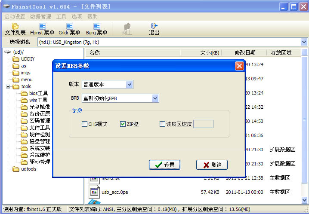Open the Burg 菜单 toolbar icon
This screenshot has width=309, height=214.
point(96,29)
